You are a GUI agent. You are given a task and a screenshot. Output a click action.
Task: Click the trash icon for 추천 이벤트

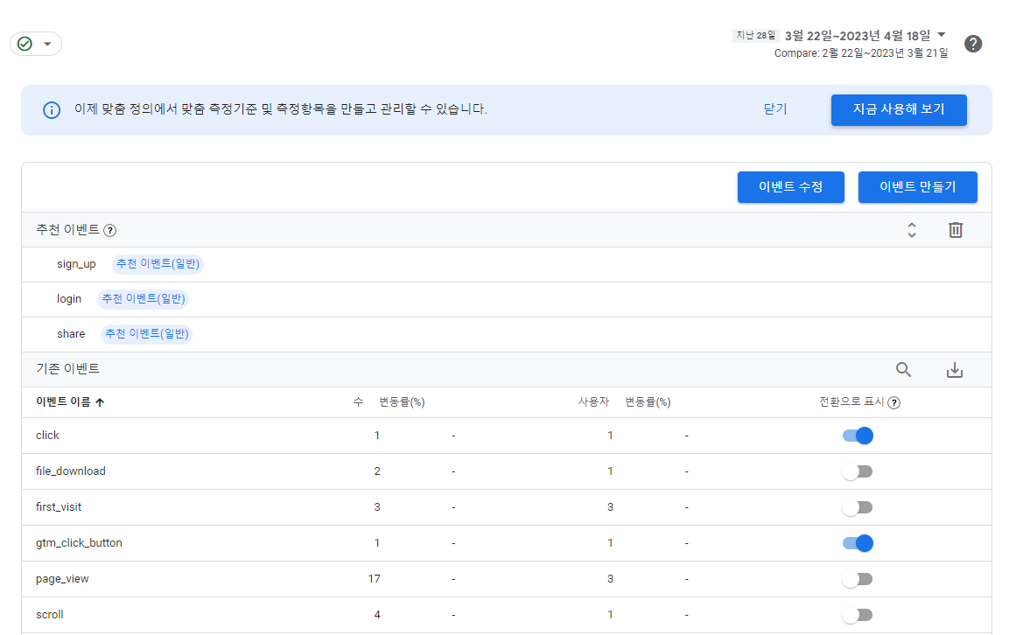(955, 230)
